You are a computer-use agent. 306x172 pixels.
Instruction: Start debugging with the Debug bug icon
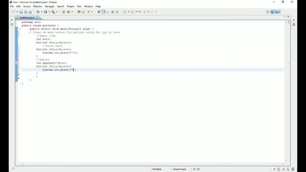pos(38,12)
